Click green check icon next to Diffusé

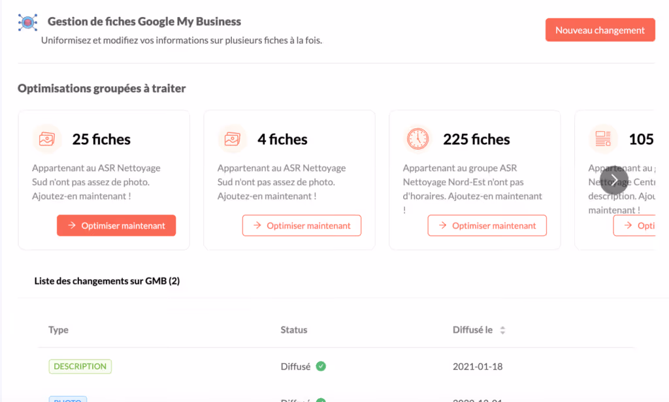click(321, 366)
